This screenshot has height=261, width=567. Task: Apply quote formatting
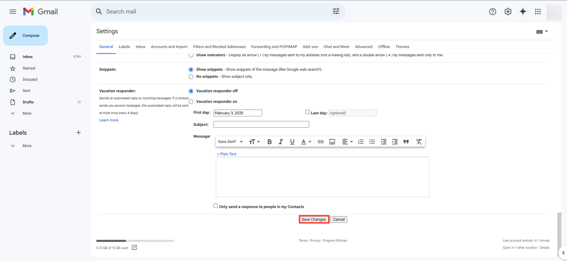406,142
